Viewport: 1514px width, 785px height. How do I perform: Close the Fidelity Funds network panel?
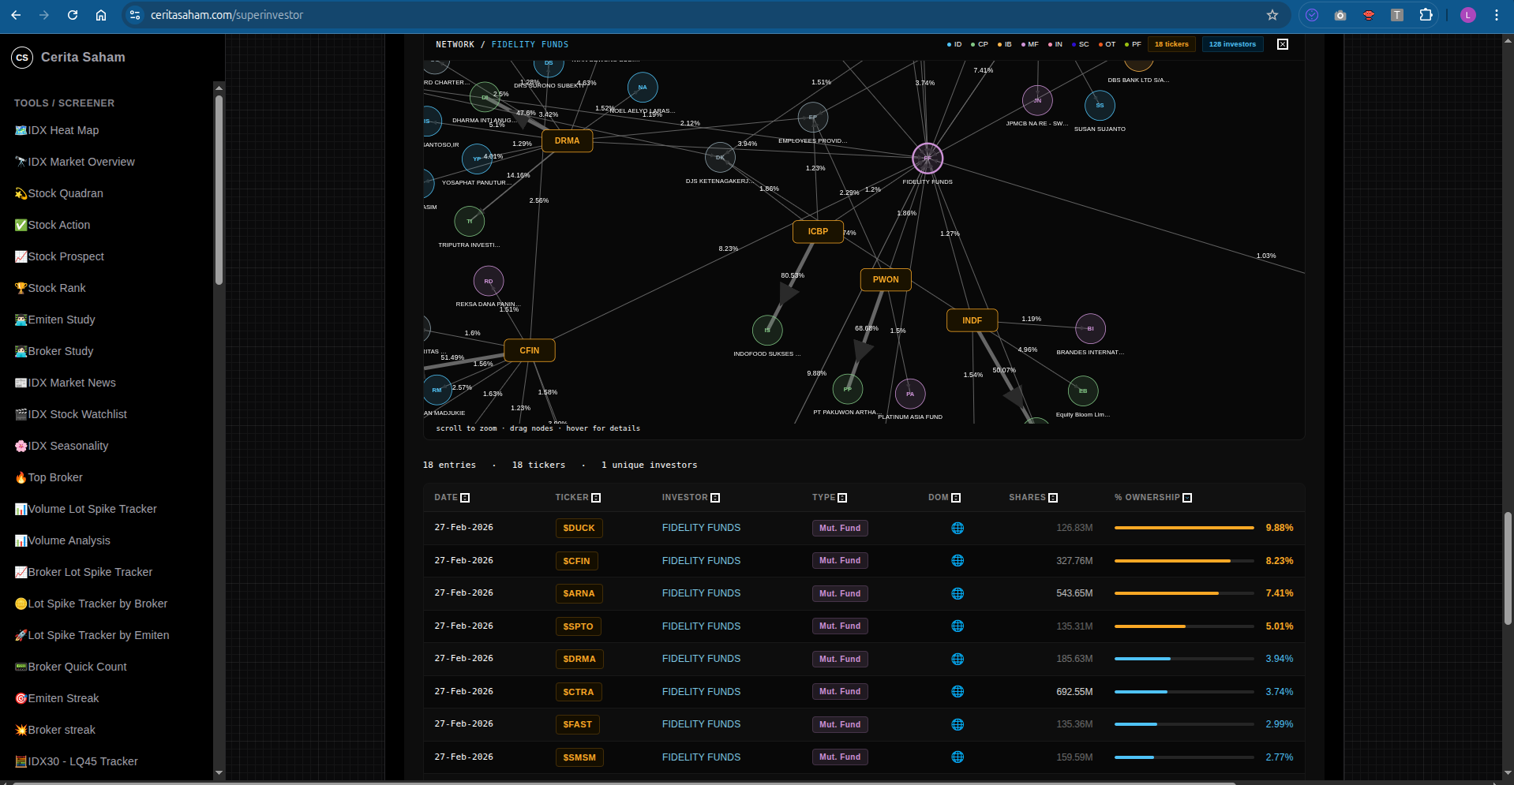coord(1283,44)
